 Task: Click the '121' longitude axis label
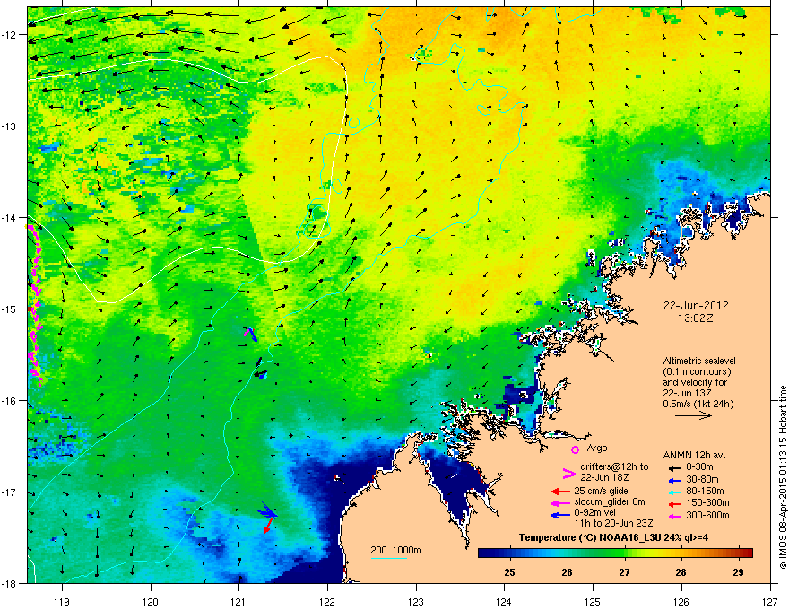pos(238,601)
